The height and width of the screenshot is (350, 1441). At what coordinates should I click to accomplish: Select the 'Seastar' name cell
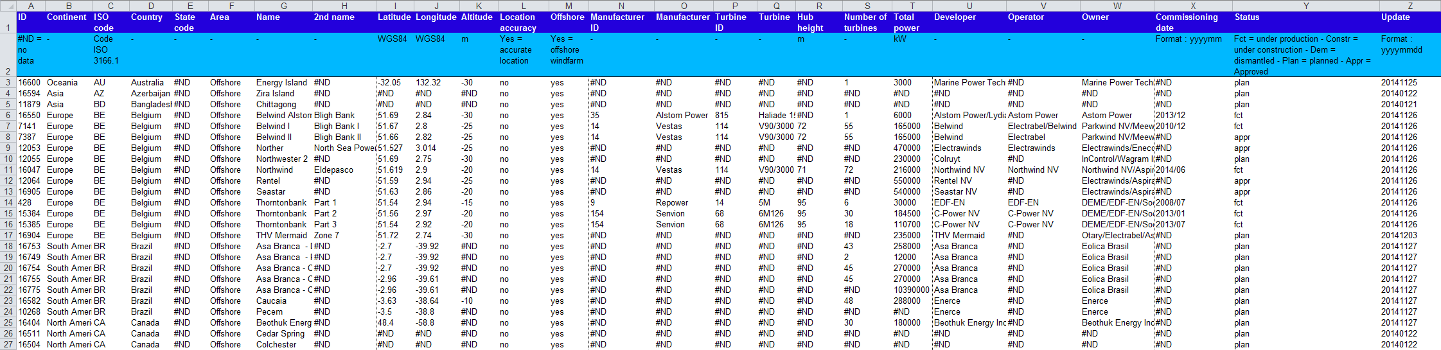click(283, 192)
